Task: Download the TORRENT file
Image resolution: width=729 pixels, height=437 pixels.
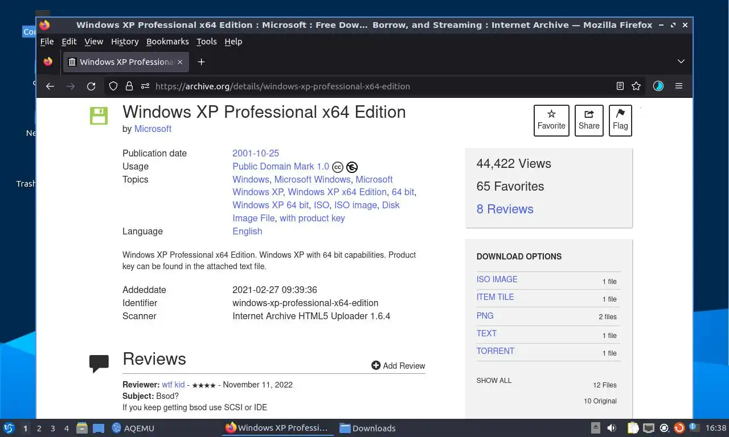Action: point(495,351)
